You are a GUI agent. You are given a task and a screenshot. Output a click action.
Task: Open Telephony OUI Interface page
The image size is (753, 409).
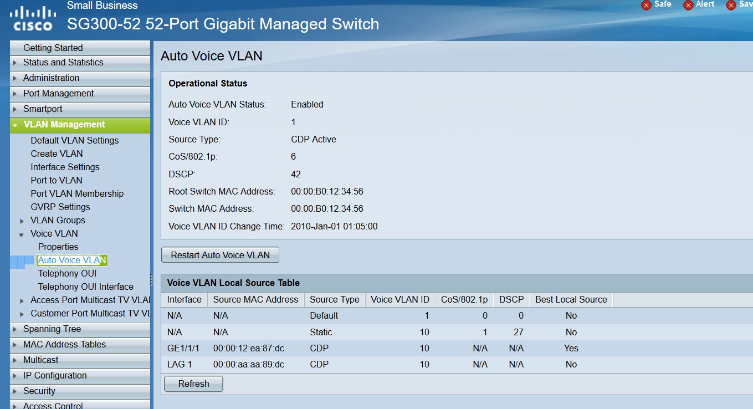point(86,287)
